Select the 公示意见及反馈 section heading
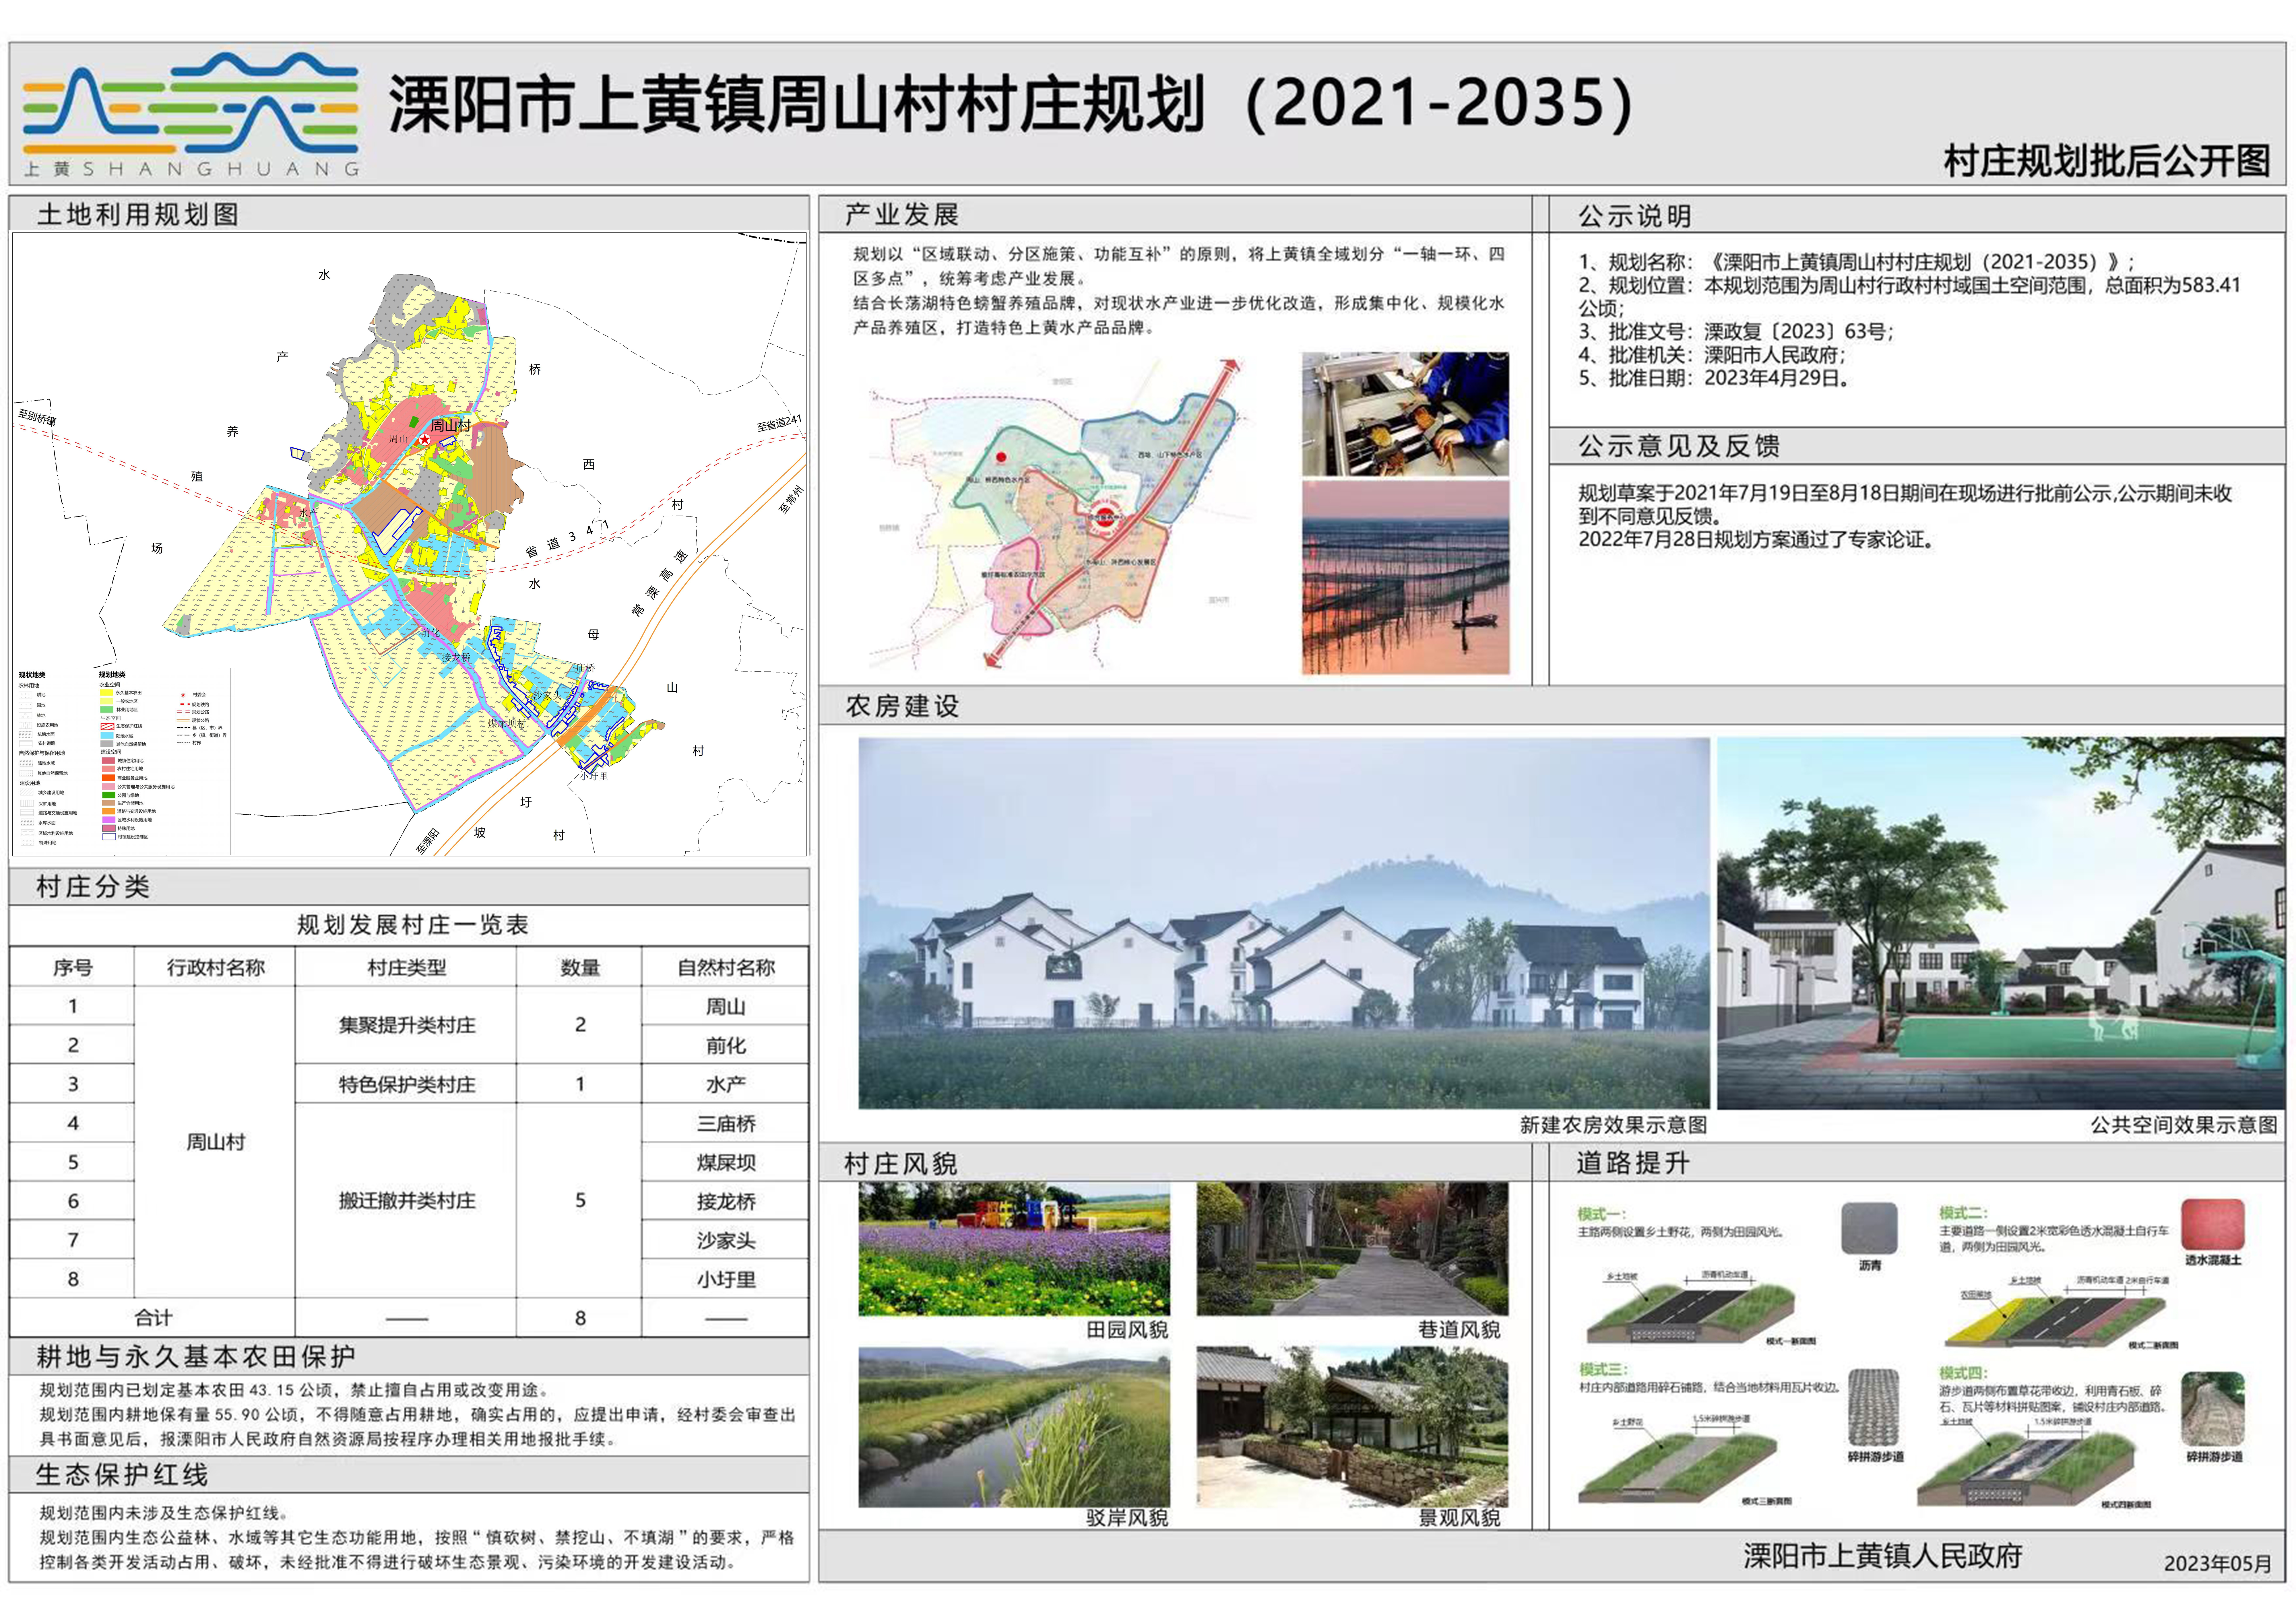 [1679, 446]
